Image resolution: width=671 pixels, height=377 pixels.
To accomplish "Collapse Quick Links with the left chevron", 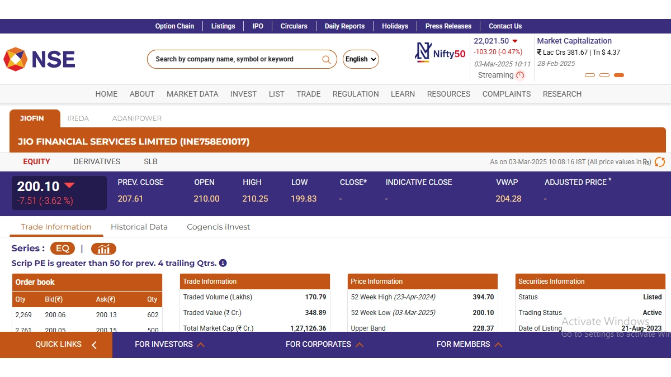I will [94, 345].
